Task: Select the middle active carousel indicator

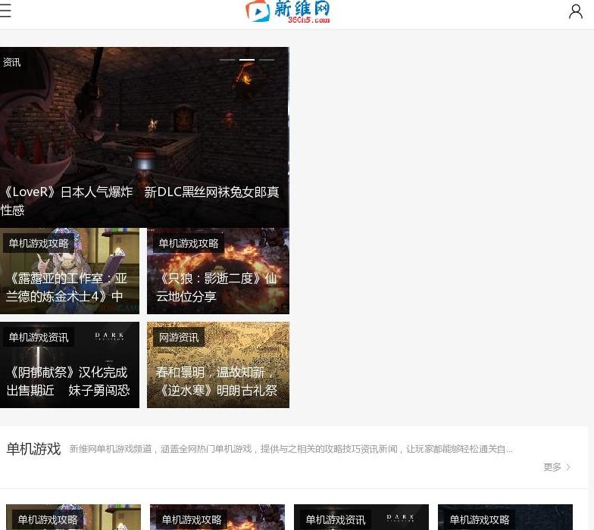Action: click(x=247, y=60)
